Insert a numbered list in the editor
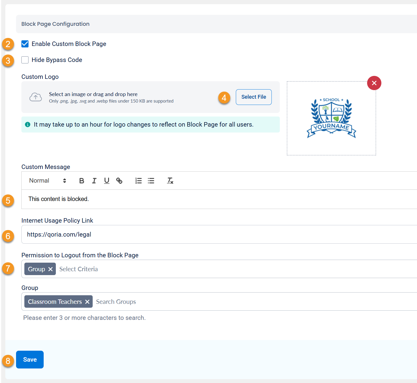Screen dimensions: 417x383 click(138, 181)
